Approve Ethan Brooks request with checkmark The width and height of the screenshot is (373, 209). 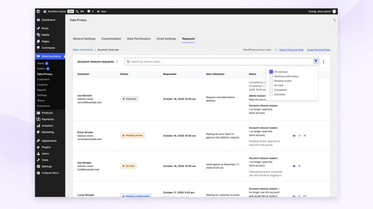(300, 135)
